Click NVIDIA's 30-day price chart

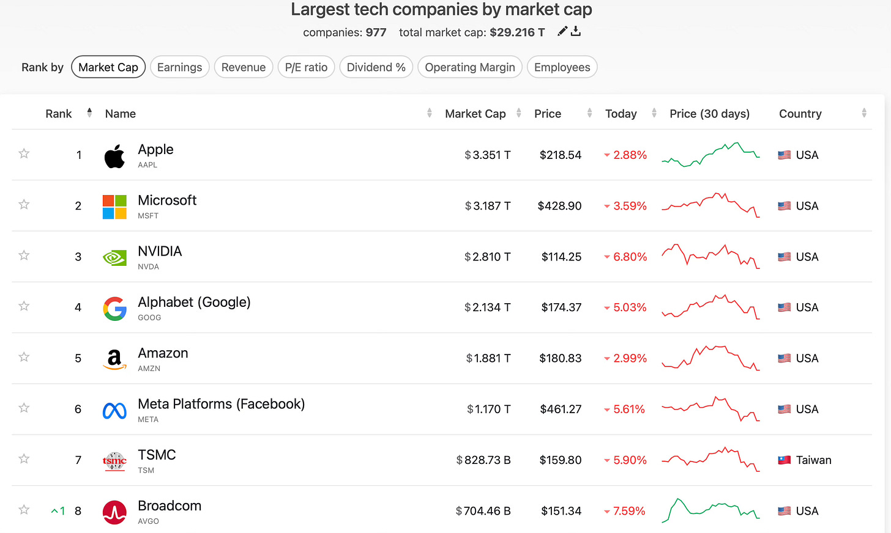(x=710, y=257)
